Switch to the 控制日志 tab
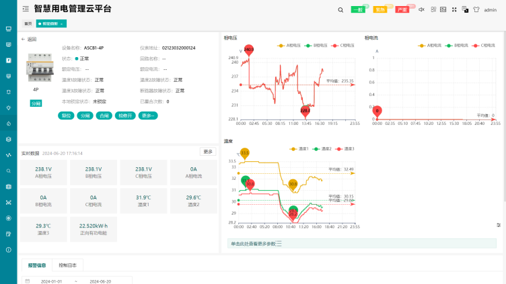 (67, 265)
